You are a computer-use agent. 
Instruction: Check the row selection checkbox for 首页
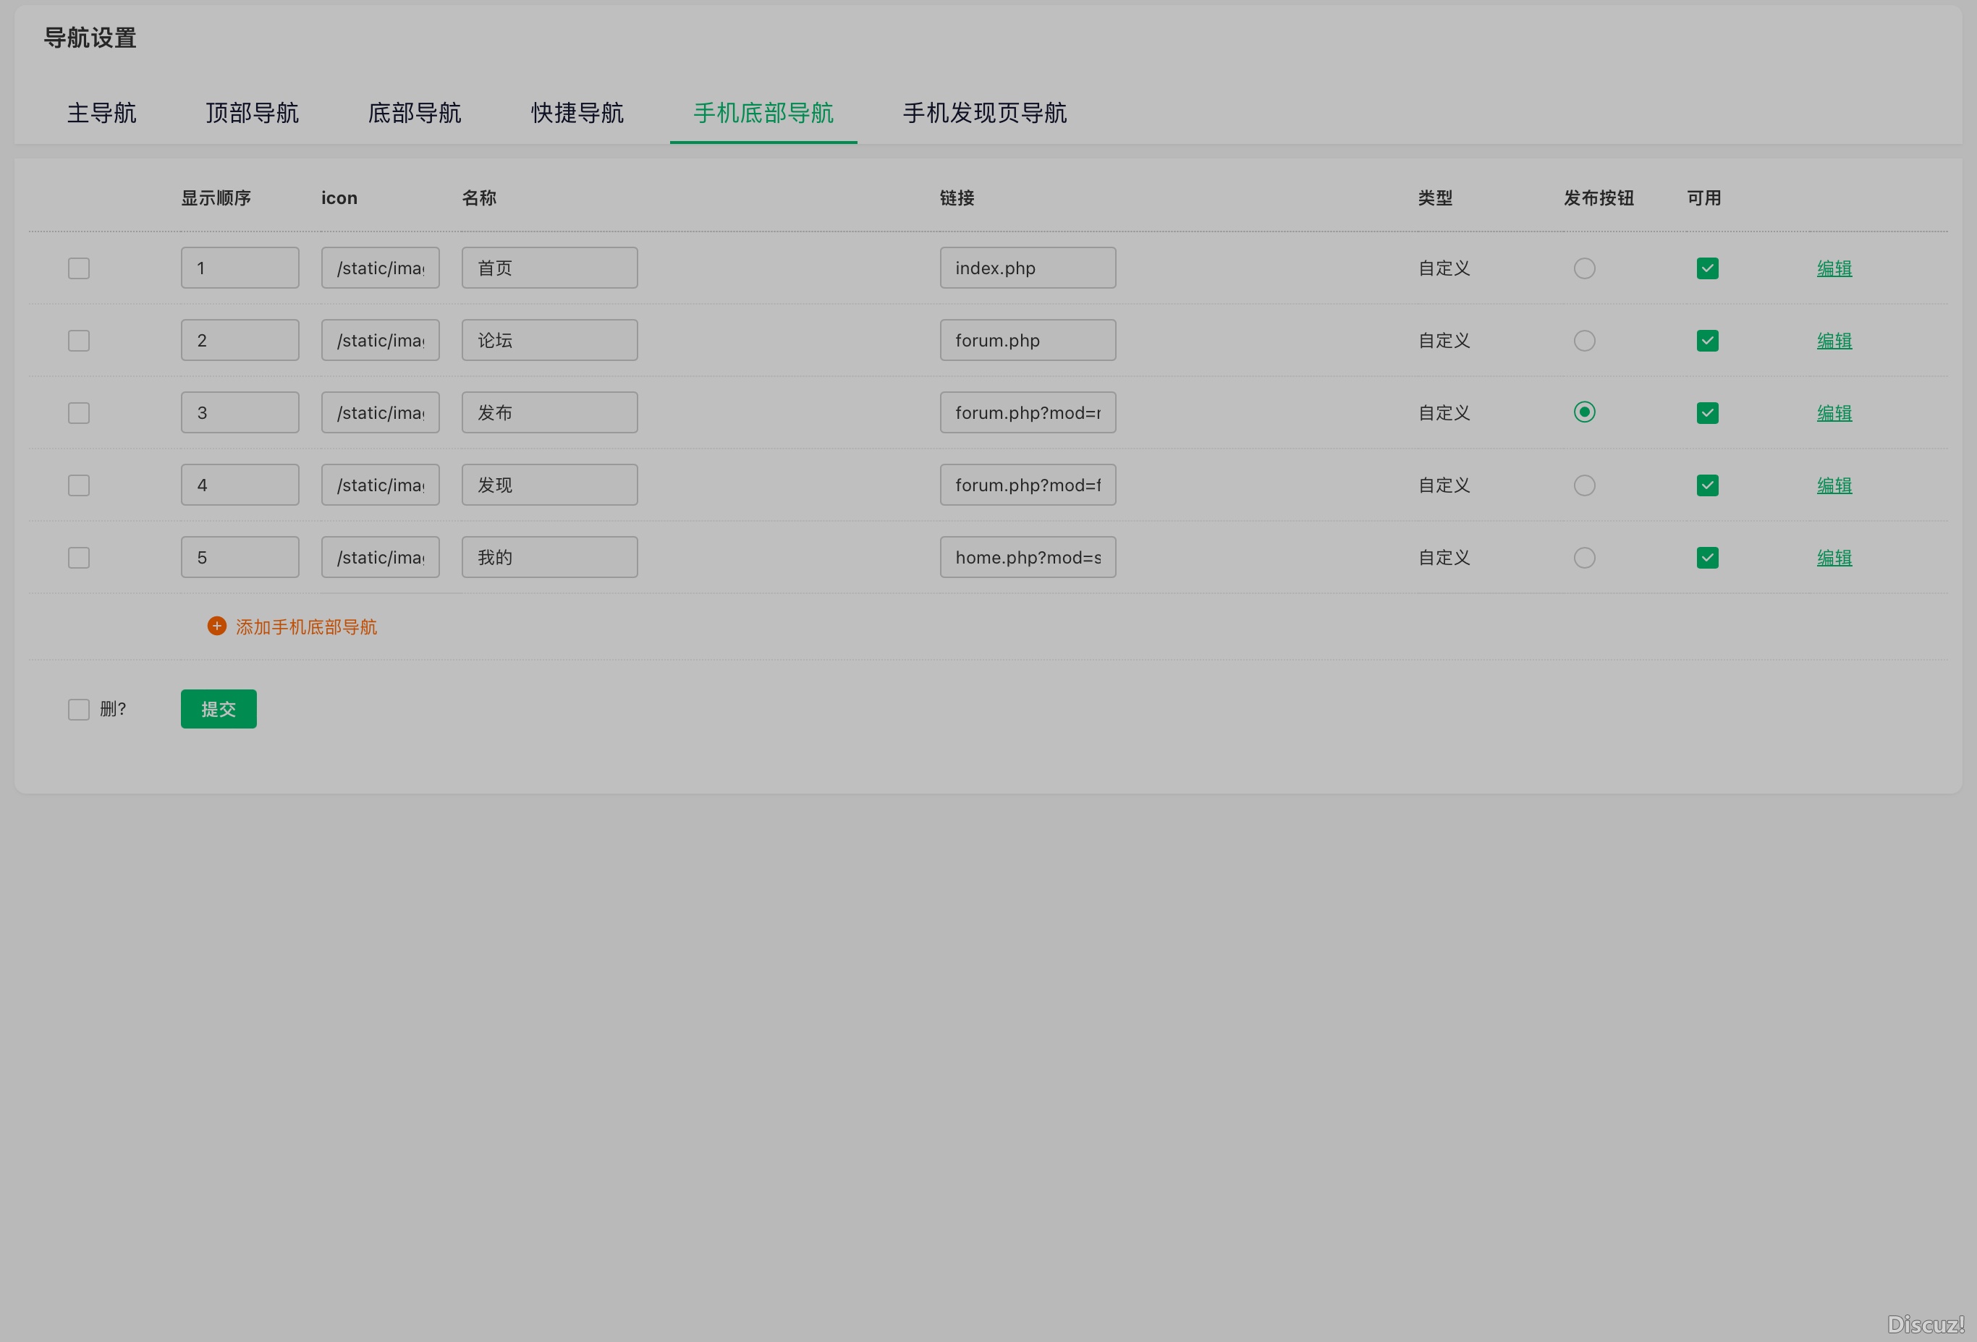point(78,268)
